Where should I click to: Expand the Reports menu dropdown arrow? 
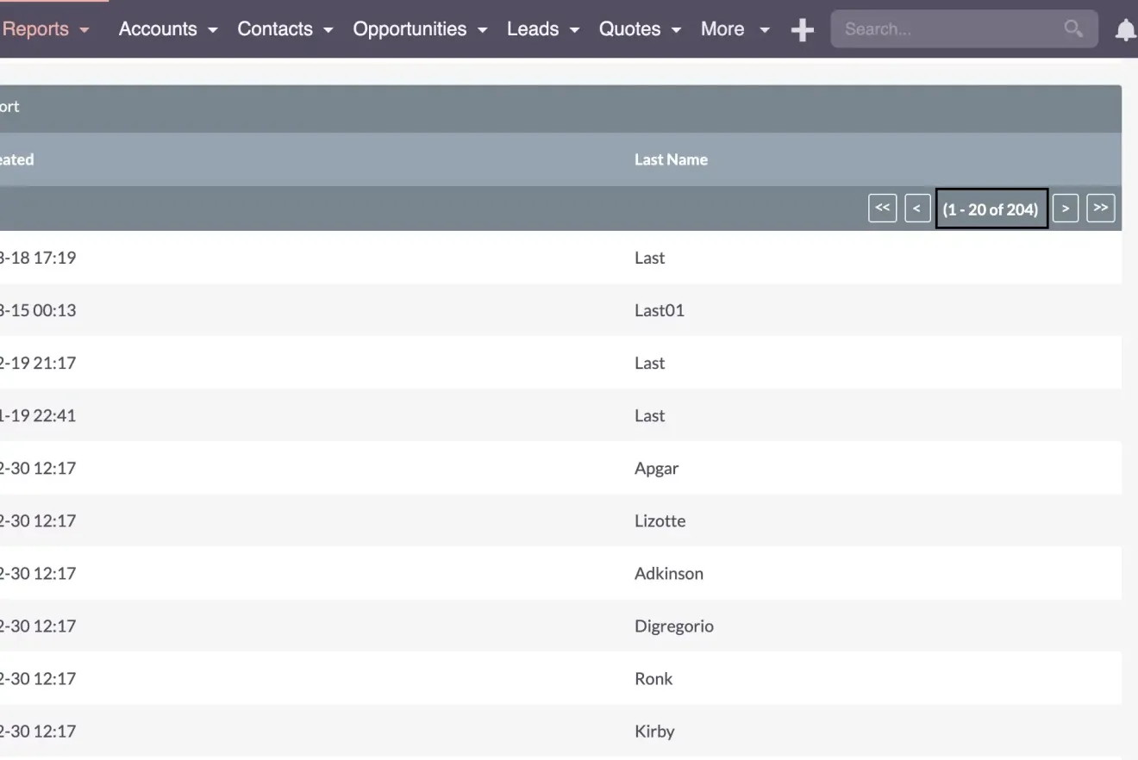pos(84,30)
